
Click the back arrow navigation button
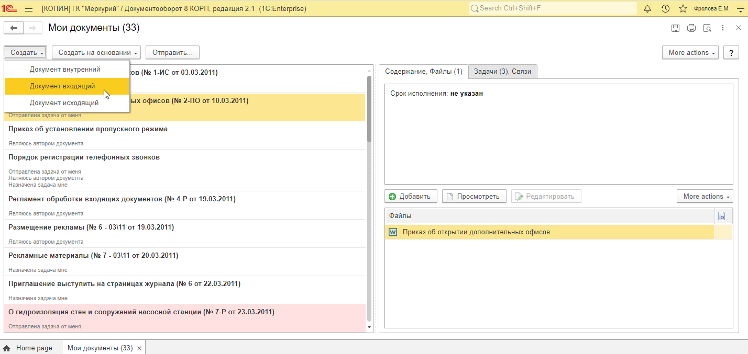[x=14, y=28]
